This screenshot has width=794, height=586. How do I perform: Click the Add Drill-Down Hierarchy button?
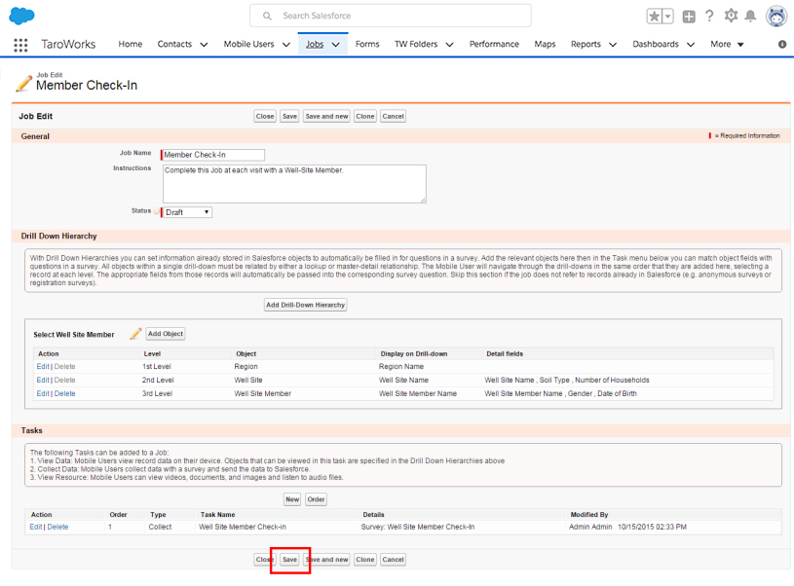[x=306, y=305]
